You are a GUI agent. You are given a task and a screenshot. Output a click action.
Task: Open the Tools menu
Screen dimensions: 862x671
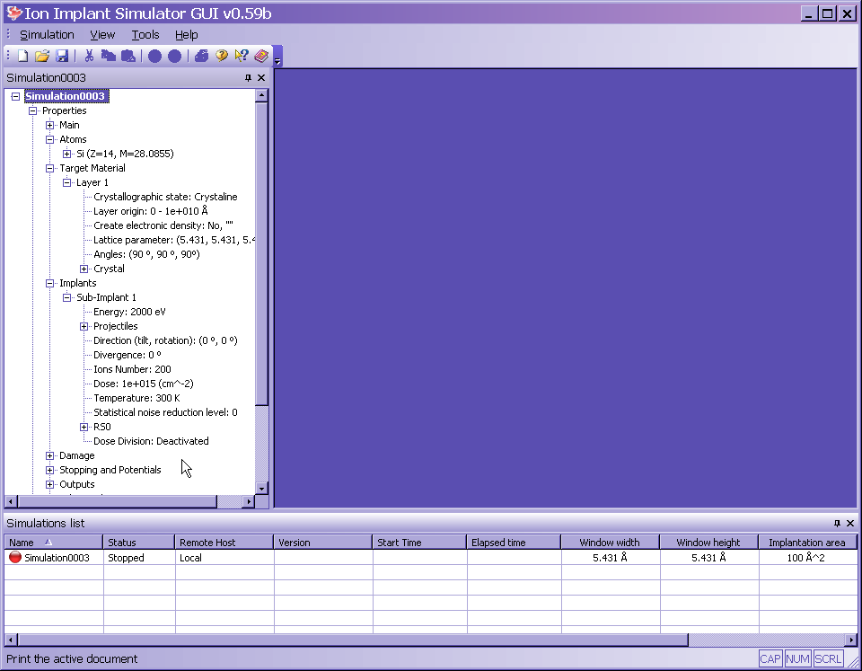pyautogui.click(x=145, y=35)
